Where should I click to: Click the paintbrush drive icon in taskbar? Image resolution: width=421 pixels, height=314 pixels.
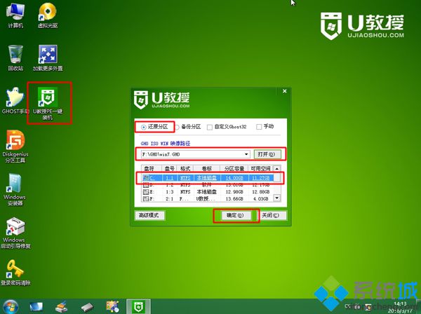62,307
